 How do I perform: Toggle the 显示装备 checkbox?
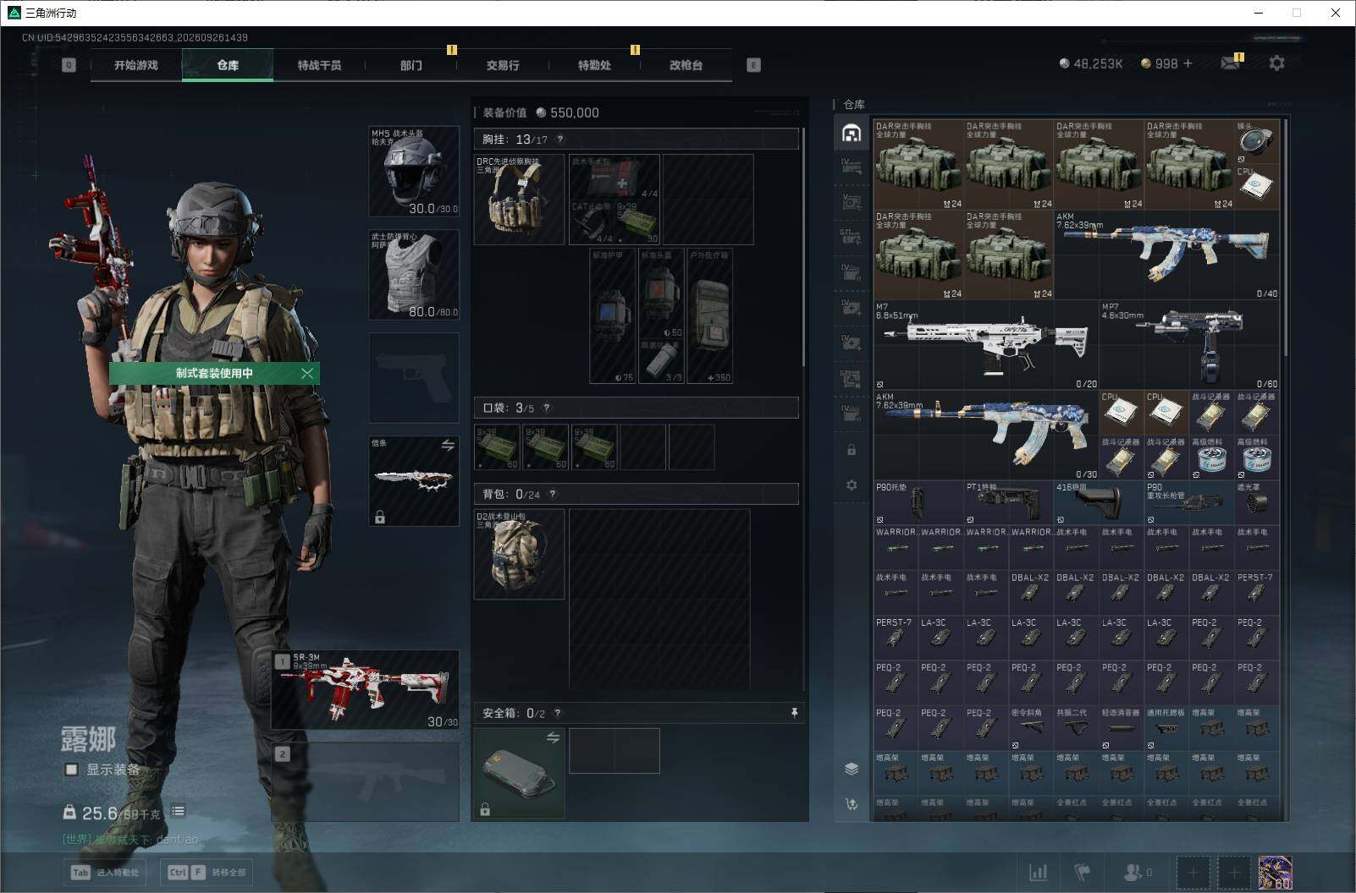pos(72,770)
